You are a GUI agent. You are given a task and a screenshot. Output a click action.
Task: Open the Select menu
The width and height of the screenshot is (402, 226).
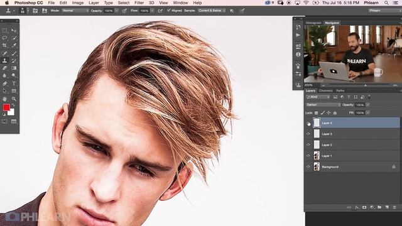click(124, 3)
